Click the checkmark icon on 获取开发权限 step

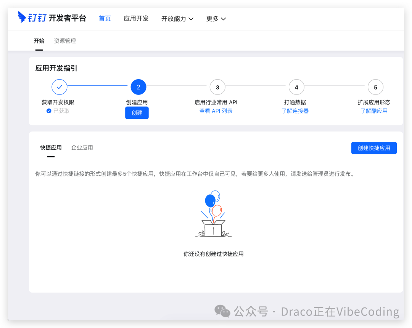tap(59, 87)
